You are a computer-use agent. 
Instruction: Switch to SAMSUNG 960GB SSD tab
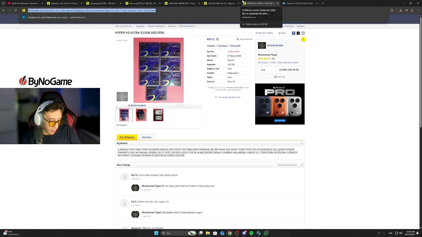click(182, 3)
